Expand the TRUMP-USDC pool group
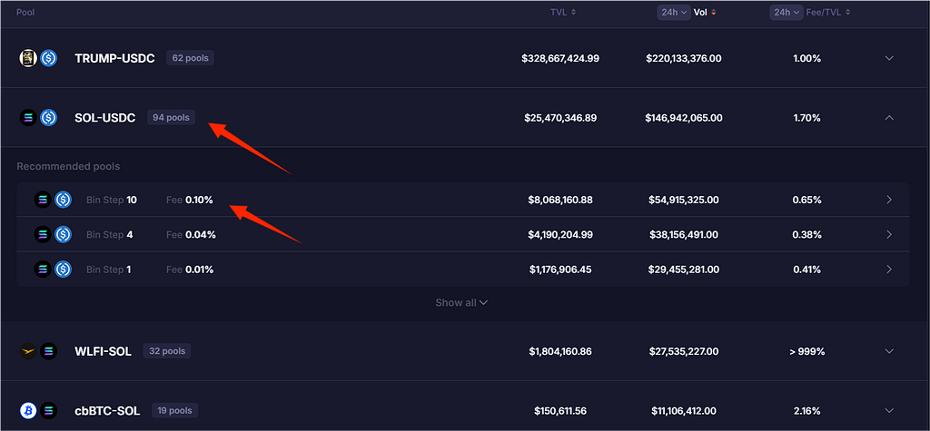Viewport: 930px width, 431px height. pos(889,58)
